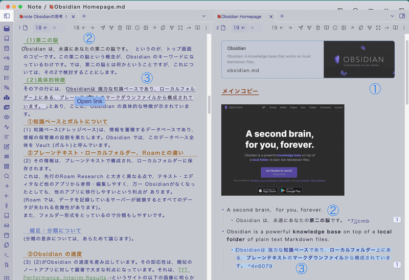Screen dimensions: 409x280
Task: Click bullet 'A second brain, for you, forever.'
Action: pos(275,210)
